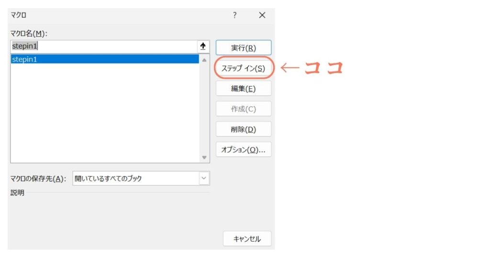Viewport: 490px width, 257px height.
Task: Click the collapse-dialog arrow beside macro name field
Action: (x=203, y=46)
